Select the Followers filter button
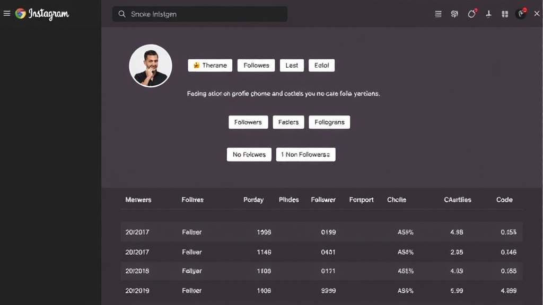The height and width of the screenshot is (305, 543). (x=248, y=122)
